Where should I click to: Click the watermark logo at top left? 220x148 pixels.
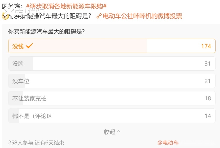(23, 11)
